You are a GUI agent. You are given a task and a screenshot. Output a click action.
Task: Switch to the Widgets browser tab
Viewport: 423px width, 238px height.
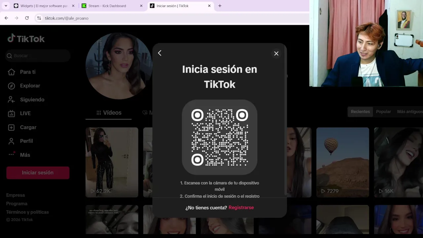click(44, 6)
